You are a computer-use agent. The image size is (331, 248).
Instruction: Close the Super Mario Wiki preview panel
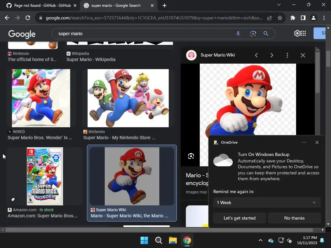point(303,55)
